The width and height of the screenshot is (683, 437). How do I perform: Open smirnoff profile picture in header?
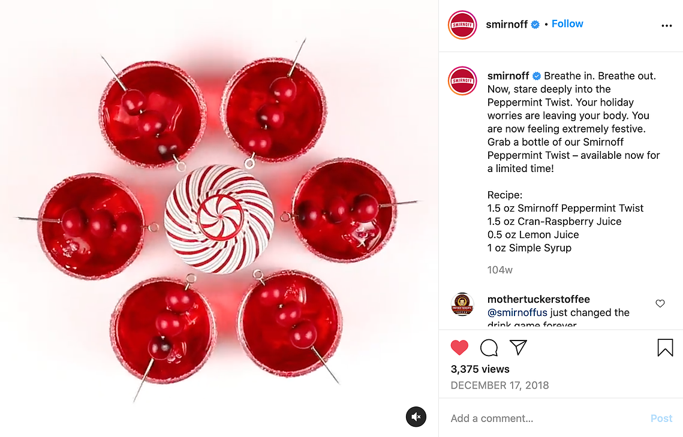[x=462, y=25]
